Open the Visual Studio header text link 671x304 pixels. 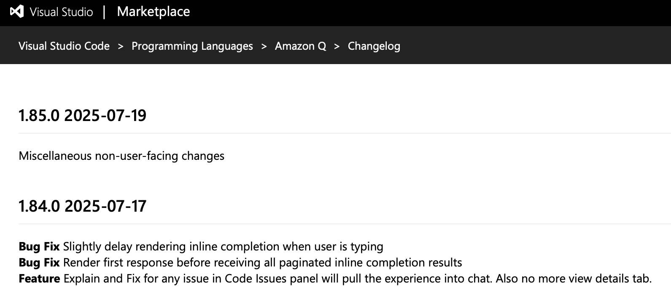point(62,12)
